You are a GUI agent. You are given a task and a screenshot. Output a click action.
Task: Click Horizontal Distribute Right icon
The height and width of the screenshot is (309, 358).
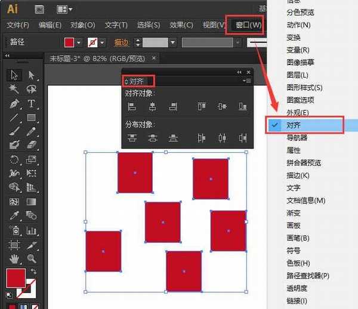point(243,138)
